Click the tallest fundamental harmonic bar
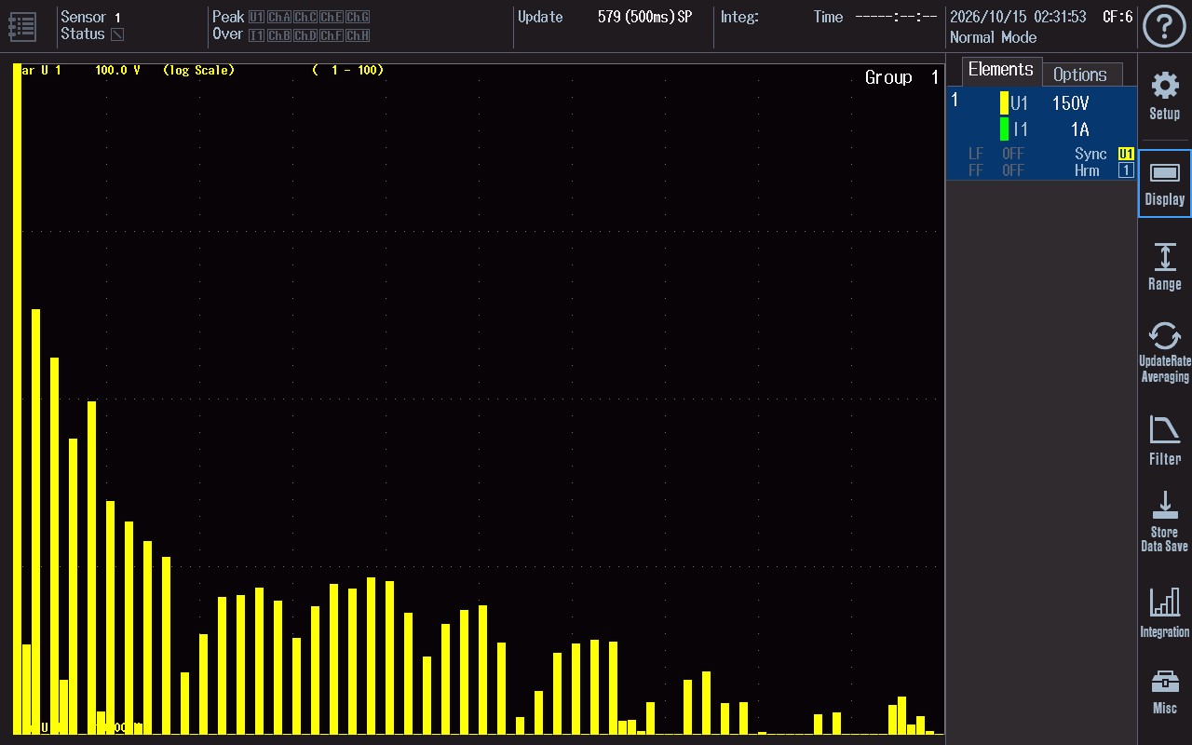The image size is (1192, 745). 17,399
